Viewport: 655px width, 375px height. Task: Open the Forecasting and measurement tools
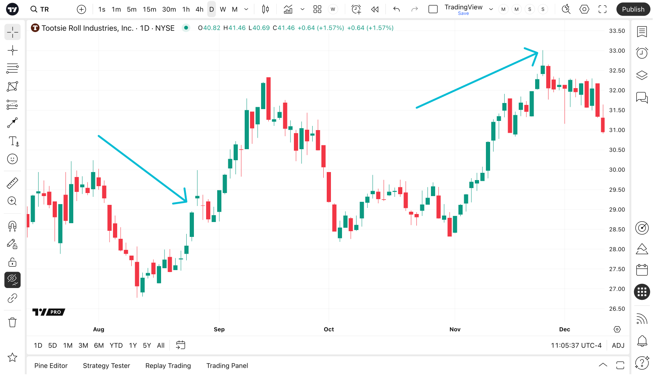13,105
